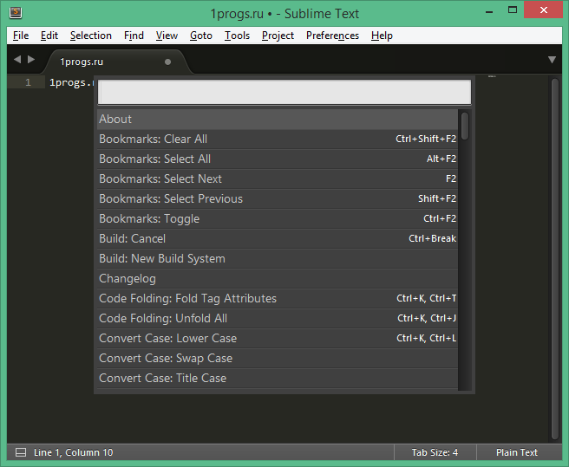Click the command palette search field

[284, 92]
